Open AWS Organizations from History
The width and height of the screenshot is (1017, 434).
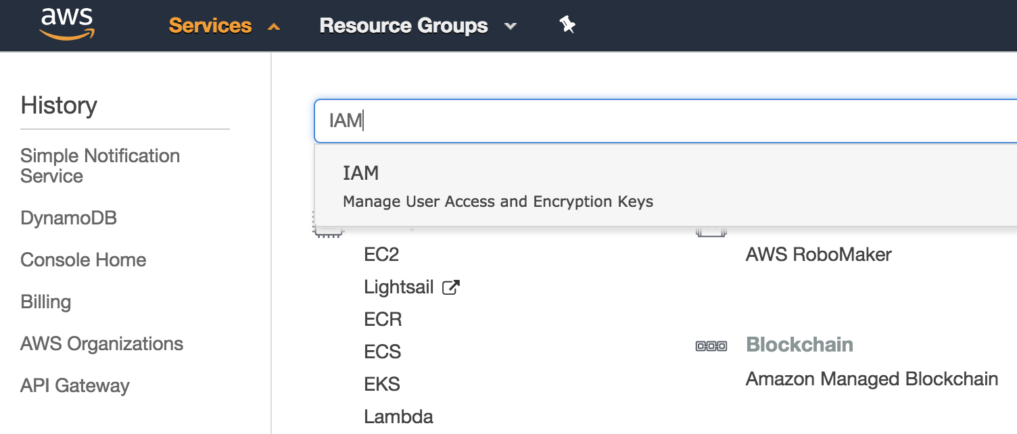[x=102, y=344]
